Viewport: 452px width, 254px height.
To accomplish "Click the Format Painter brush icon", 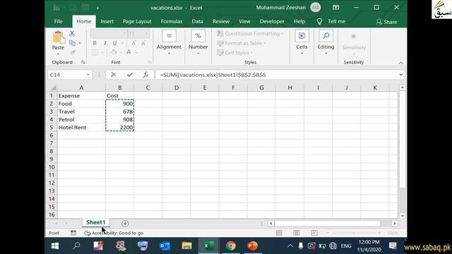I will [72, 52].
